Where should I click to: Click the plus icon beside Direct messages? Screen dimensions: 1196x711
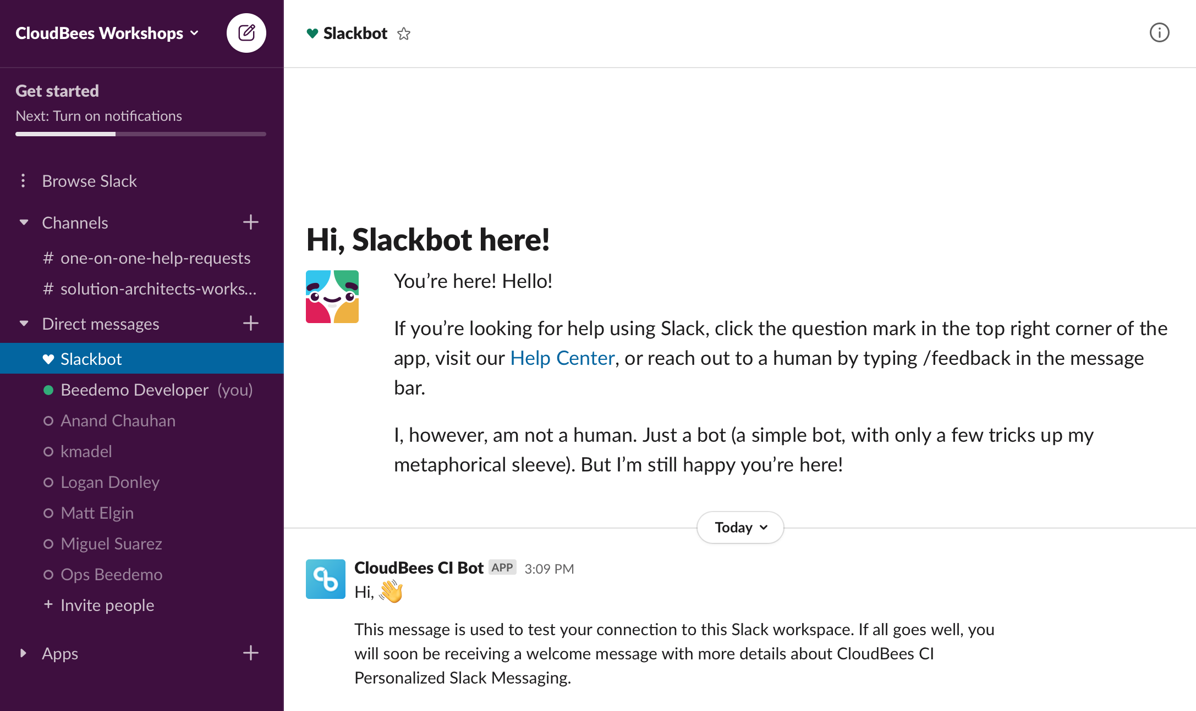point(250,323)
